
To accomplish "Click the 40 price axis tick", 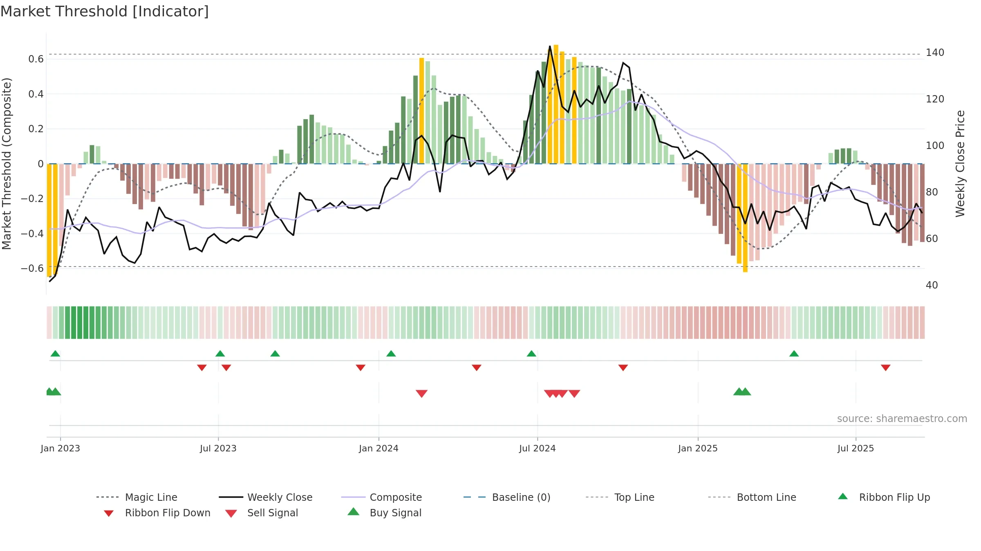I will pos(932,285).
